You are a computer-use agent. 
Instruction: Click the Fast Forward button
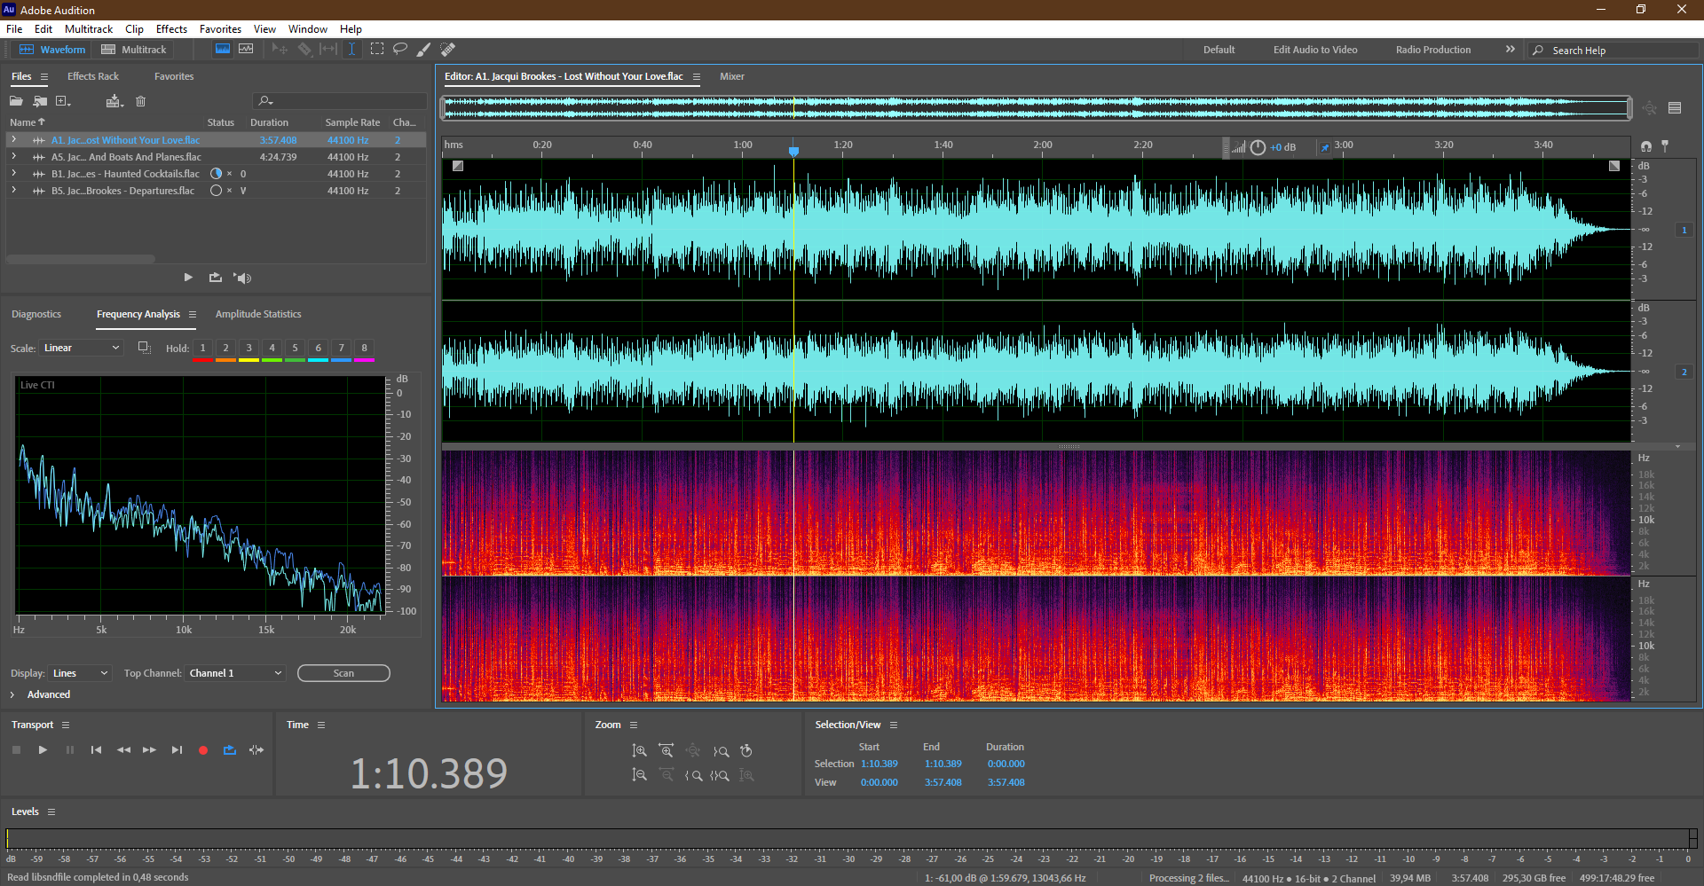(x=149, y=750)
